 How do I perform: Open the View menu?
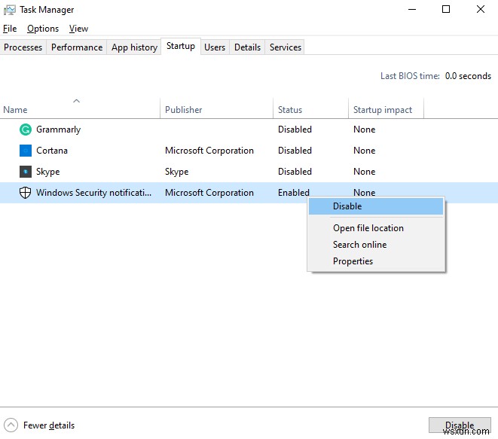coord(78,29)
